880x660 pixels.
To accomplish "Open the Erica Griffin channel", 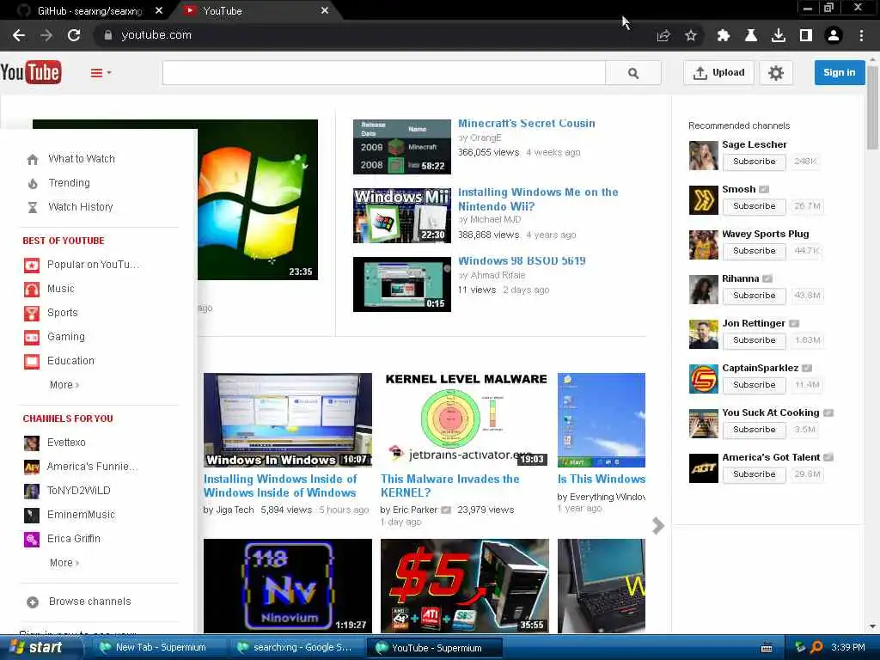I will pyautogui.click(x=74, y=540).
